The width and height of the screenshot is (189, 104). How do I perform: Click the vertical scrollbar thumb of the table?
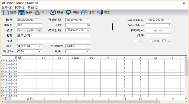click(x=186, y=67)
